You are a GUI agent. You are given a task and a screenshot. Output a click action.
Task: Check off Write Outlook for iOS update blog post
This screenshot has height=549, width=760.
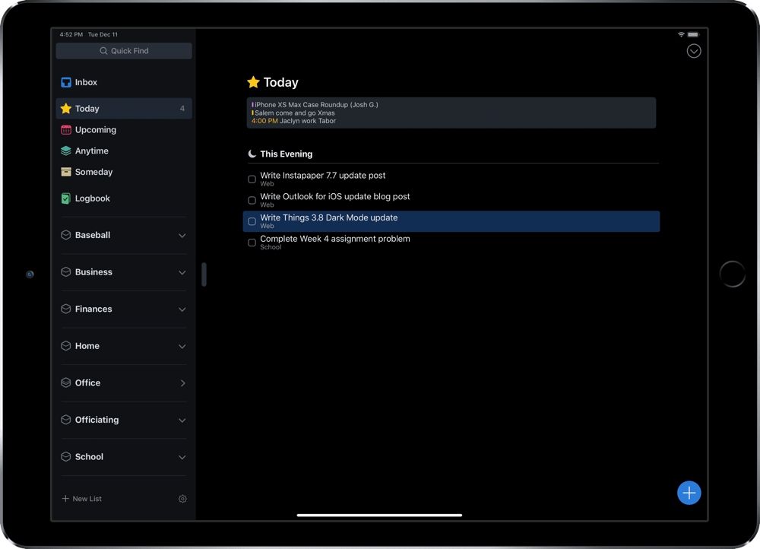252,200
